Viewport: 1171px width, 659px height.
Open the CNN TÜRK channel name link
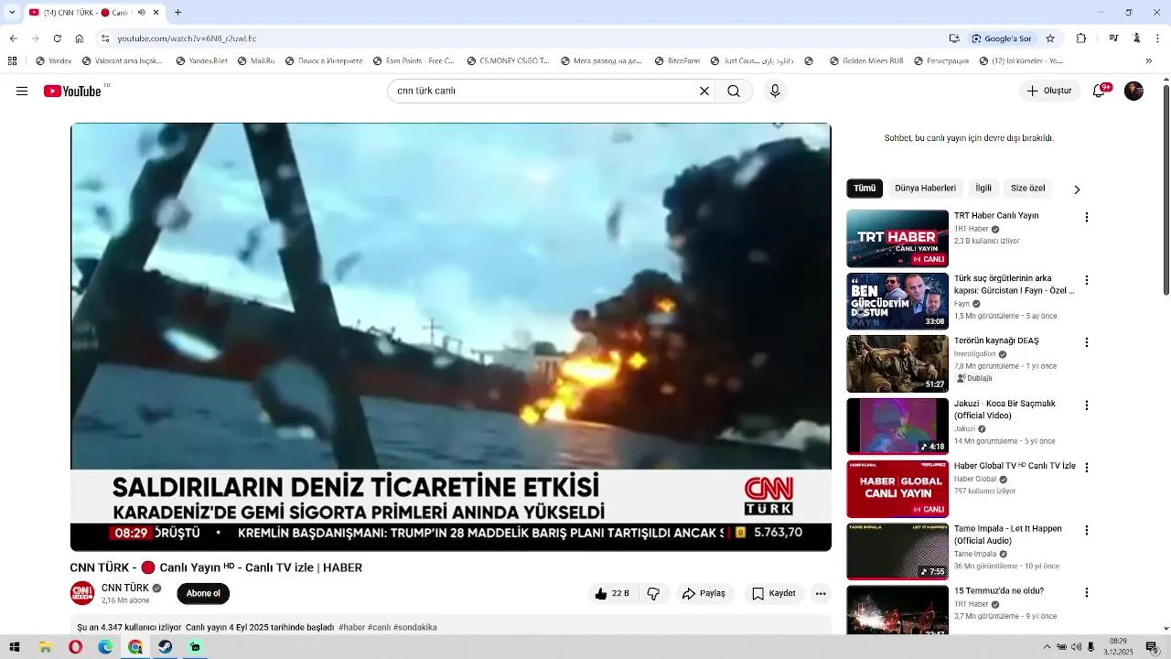[x=125, y=588]
